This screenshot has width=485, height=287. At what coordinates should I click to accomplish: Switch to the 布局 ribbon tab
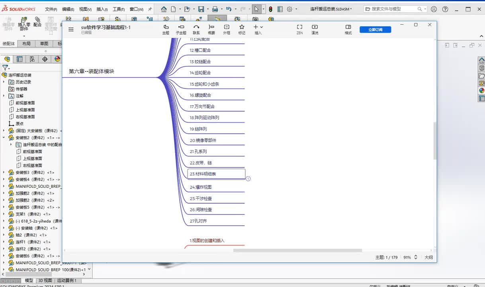pyautogui.click(x=26, y=44)
